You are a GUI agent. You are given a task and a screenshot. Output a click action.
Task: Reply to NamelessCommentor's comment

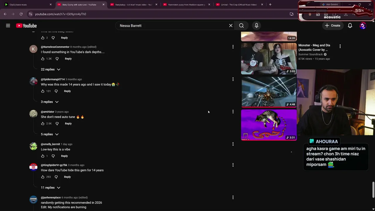[68, 59]
